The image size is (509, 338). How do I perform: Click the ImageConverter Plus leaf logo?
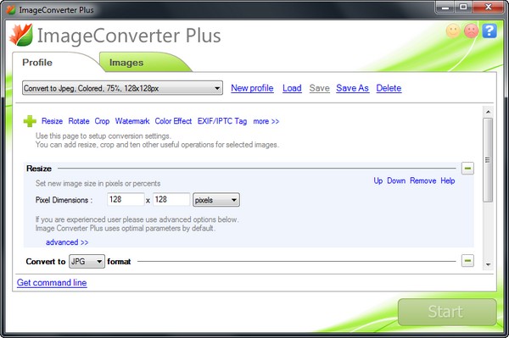click(21, 35)
